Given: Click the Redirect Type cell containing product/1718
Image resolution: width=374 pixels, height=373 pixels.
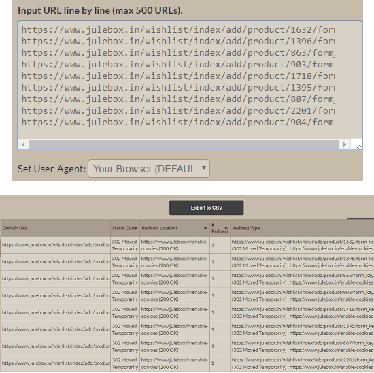Looking at the screenshot, I should coord(302,312).
